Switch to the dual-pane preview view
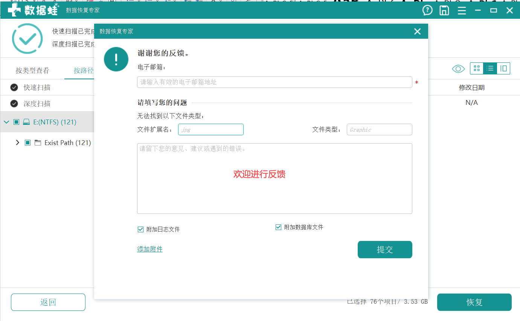The width and height of the screenshot is (520, 321). click(x=503, y=68)
